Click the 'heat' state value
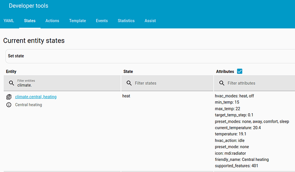 click(126, 96)
